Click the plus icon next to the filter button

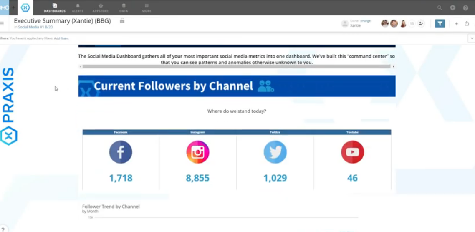coord(457,24)
